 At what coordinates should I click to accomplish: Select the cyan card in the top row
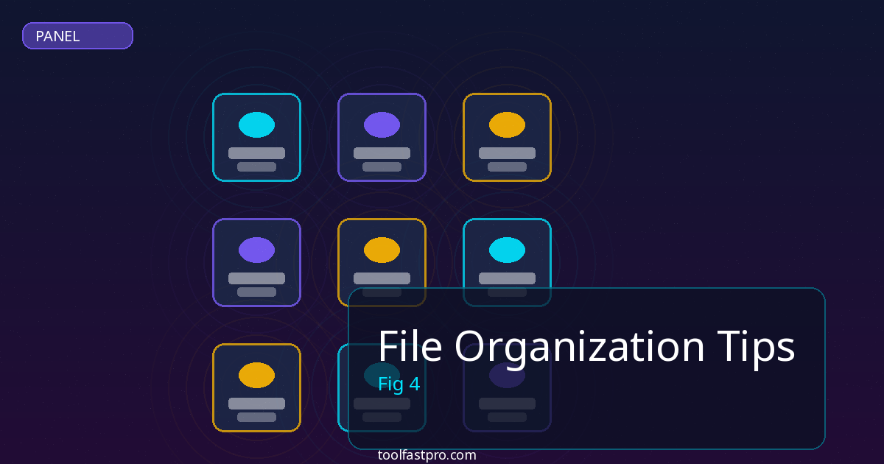click(x=256, y=137)
